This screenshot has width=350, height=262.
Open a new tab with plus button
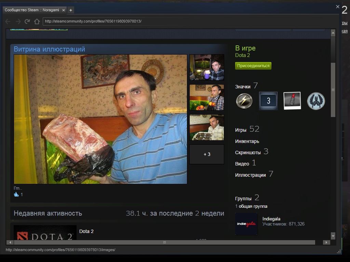pos(71,10)
